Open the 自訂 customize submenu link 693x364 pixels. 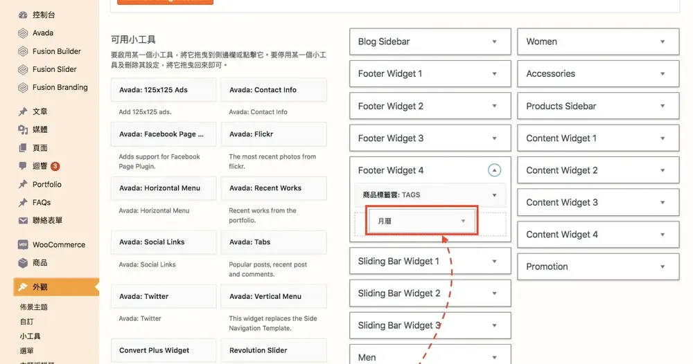(x=26, y=322)
